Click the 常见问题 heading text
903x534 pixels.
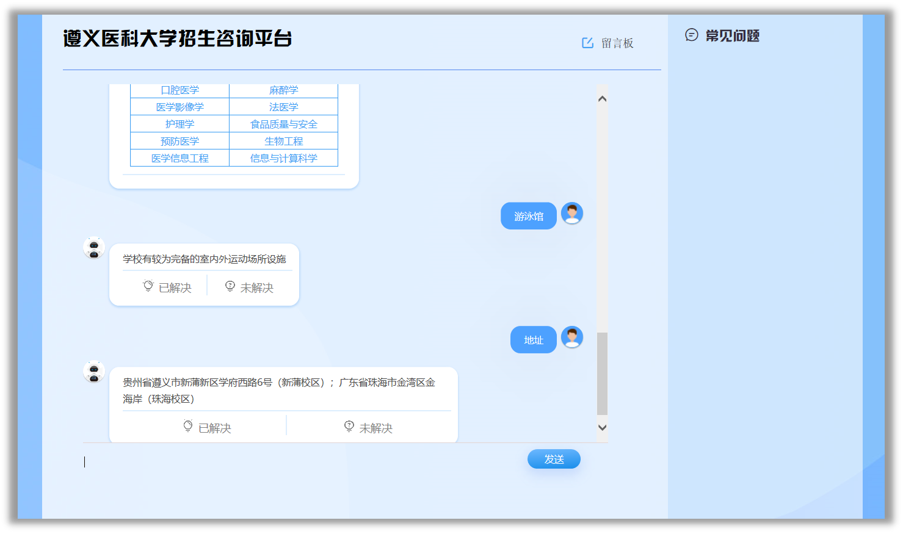pyautogui.click(x=733, y=36)
